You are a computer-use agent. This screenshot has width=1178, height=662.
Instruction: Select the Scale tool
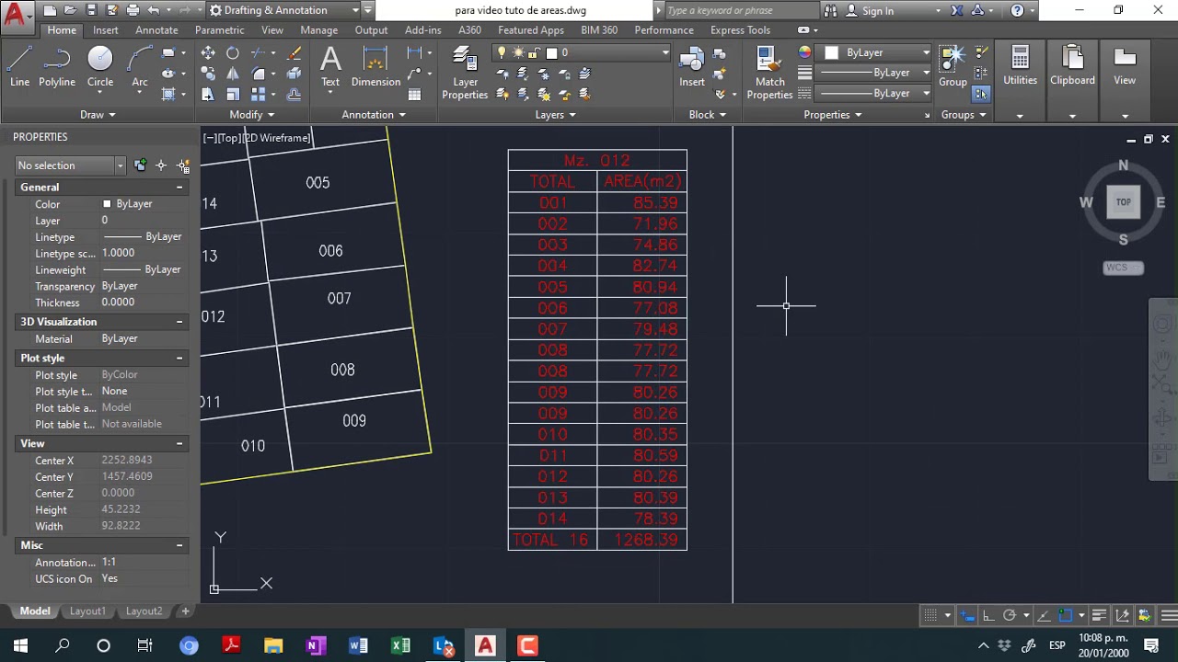click(x=233, y=94)
